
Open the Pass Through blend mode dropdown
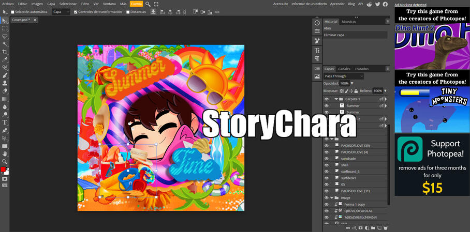(x=344, y=76)
